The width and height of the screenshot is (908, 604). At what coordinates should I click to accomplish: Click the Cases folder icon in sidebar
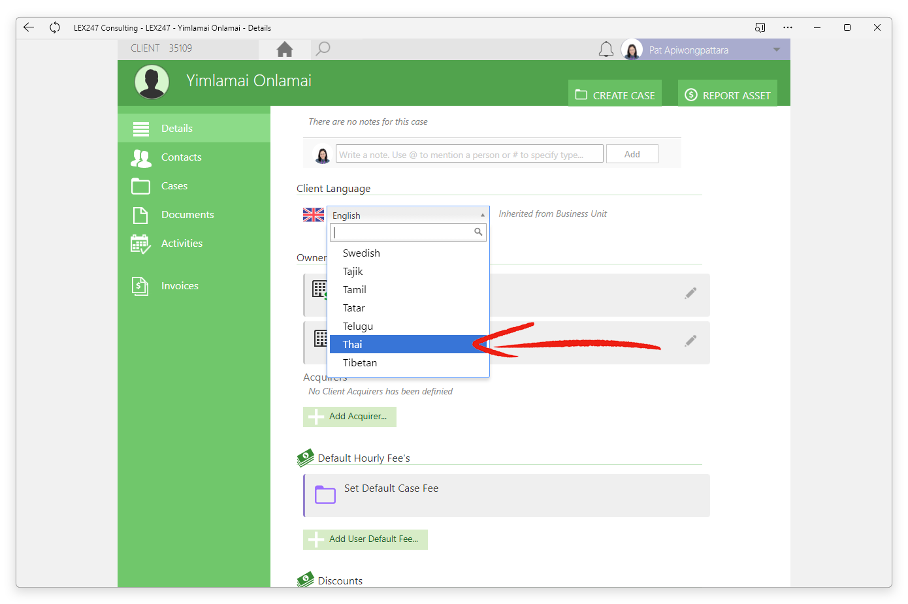(x=140, y=186)
